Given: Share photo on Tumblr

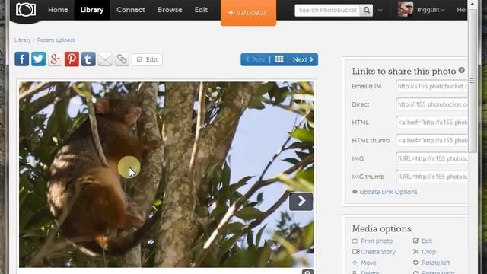Looking at the screenshot, I should (88, 59).
